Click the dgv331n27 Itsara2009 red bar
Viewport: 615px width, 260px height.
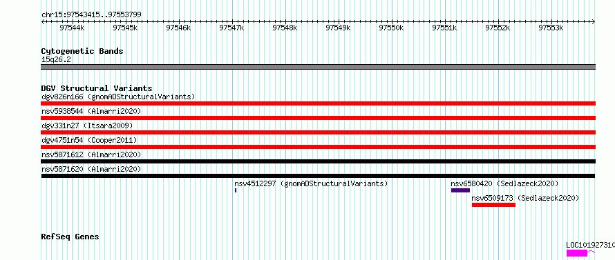tap(318, 132)
